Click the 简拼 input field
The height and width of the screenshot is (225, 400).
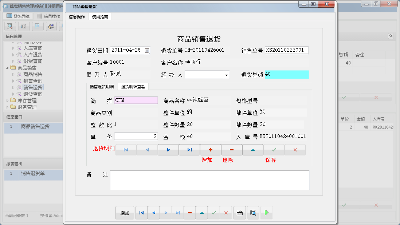pos(136,100)
